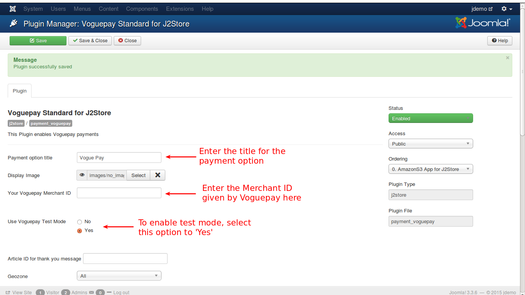The width and height of the screenshot is (525, 295).
Task: Click the Voguepay Merchant ID field
Action: point(119,193)
